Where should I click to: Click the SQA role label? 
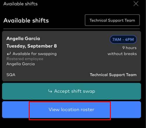(x=11, y=75)
